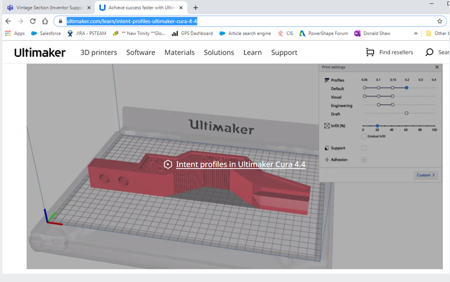Open the Support menu in the site header
Image resolution: width=450 pixels, height=282 pixels.
[x=284, y=53]
